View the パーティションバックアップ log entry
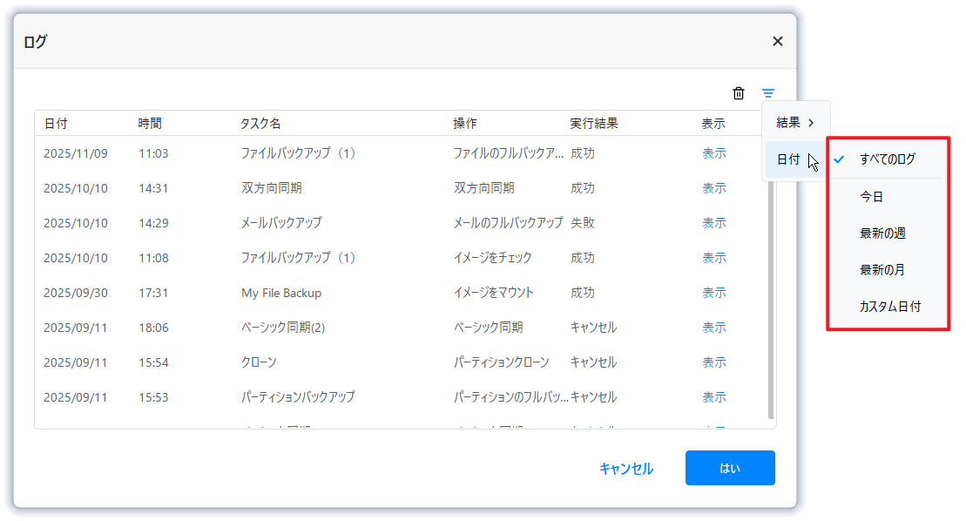The height and width of the screenshot is (521, 966). (714, 397)
